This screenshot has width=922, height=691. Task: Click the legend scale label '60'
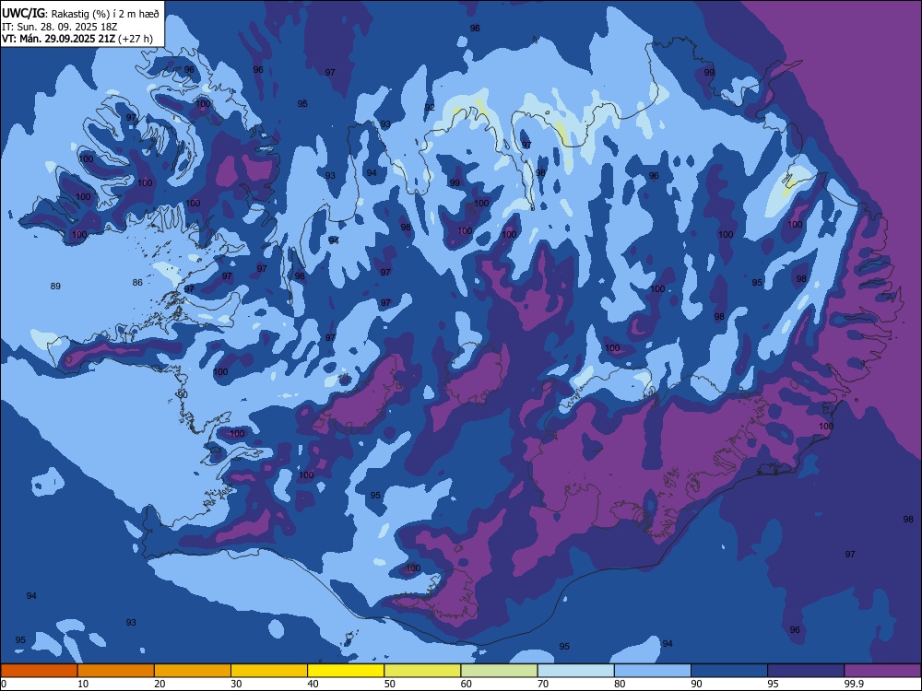tap(467, 684)
